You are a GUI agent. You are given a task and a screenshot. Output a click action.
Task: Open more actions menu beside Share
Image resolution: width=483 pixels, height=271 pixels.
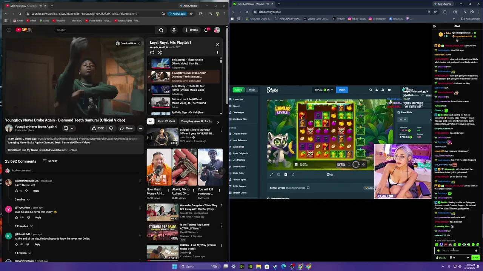pos(140,128)
